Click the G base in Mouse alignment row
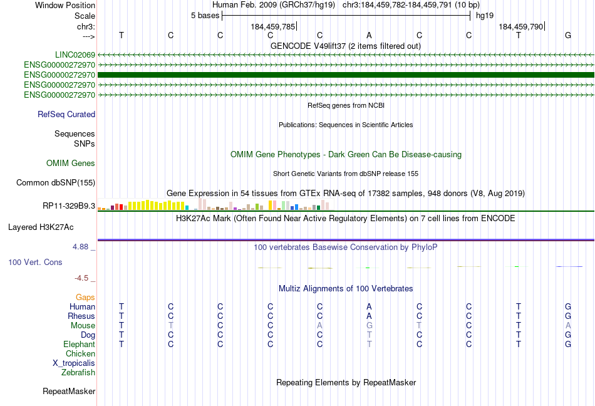595x406 pixels. pyautogui.click(x=370, y=326)
